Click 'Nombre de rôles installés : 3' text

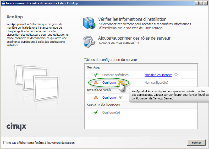coord(119,43)
